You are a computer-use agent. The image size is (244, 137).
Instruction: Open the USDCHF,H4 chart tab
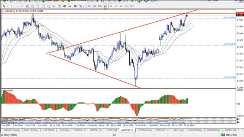point(80,130)
